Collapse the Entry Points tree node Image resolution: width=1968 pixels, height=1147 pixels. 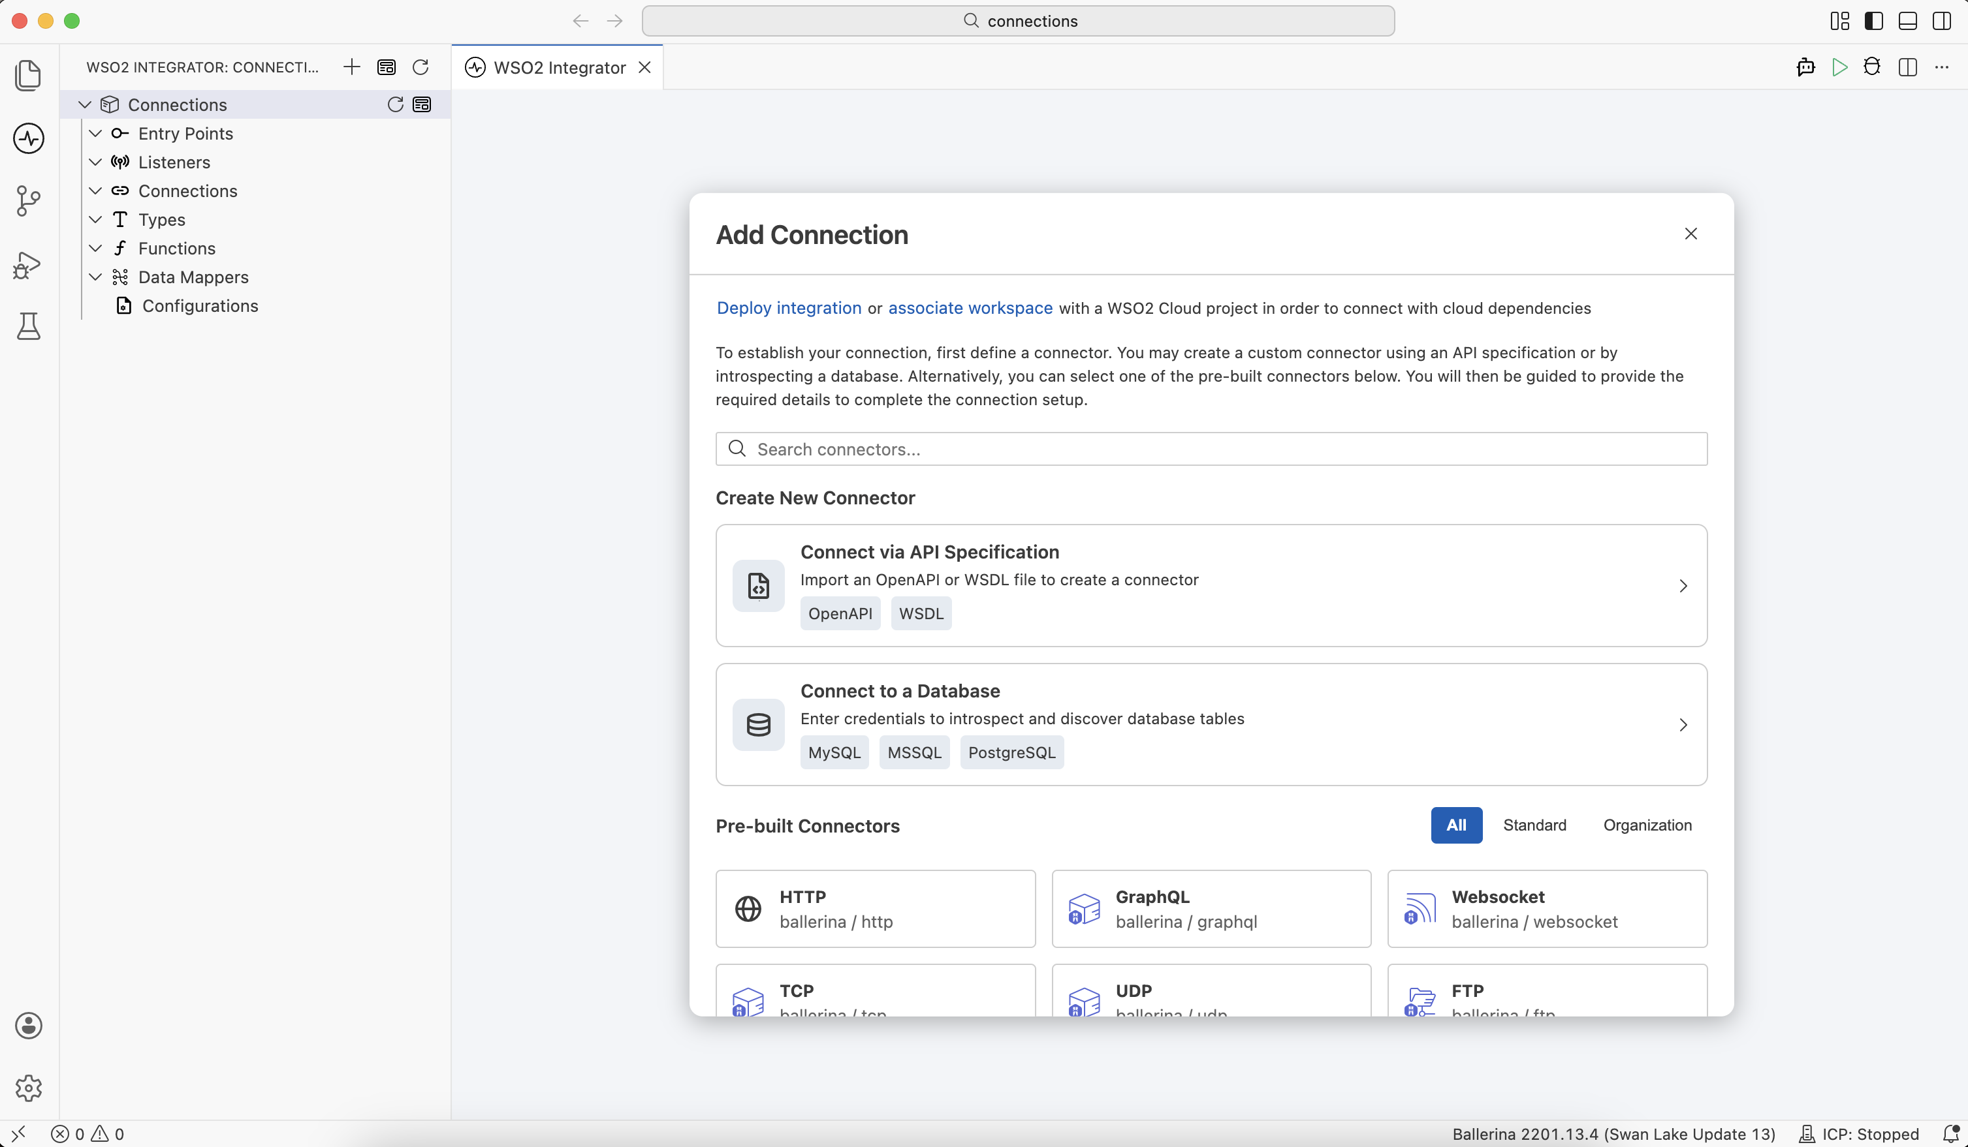tap(95, 134)
